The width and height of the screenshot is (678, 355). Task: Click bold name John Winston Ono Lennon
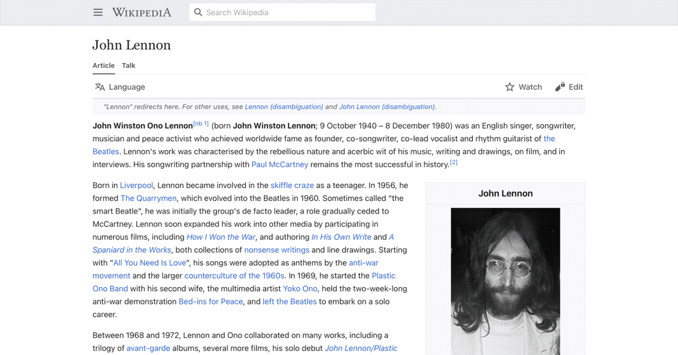[x=142, y=126]
